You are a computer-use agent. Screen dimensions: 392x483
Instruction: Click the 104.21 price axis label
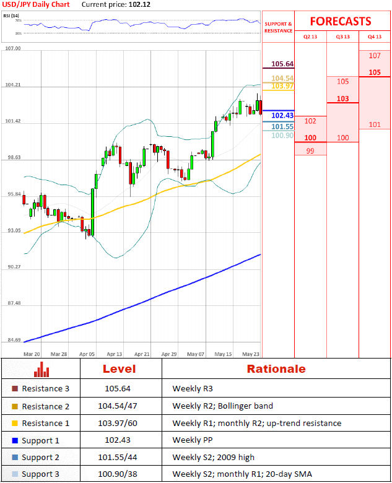(x=13, y=85)
